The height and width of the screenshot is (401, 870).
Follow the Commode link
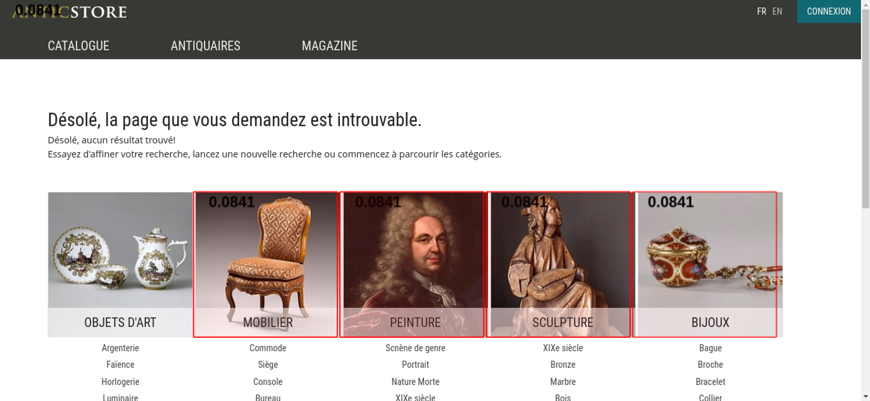click(x=268, y=348)
